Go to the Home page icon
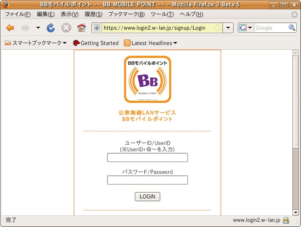 tap(82, 28)
